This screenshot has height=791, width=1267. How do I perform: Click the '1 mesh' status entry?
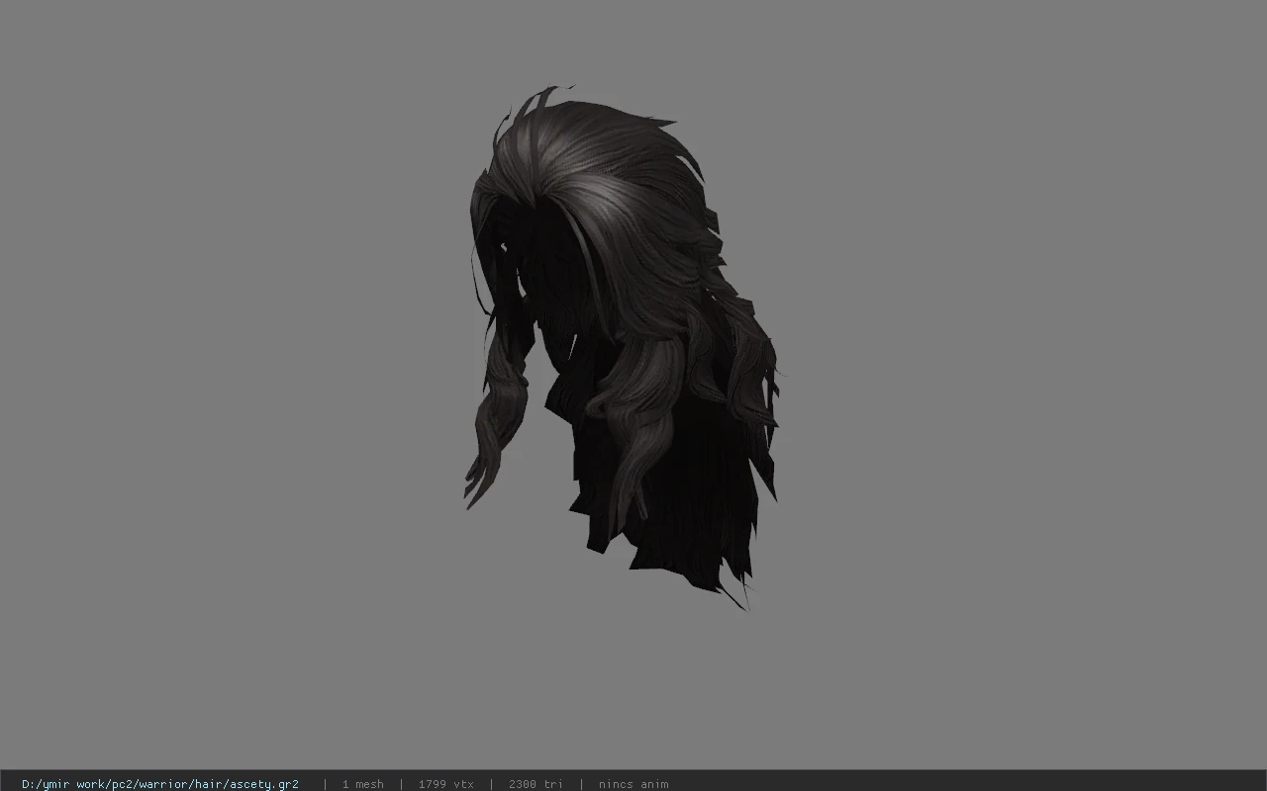tap(362, 784)
